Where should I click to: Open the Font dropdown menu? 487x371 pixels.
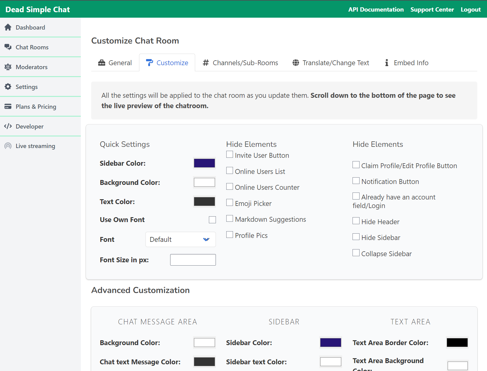coord(181,239)
